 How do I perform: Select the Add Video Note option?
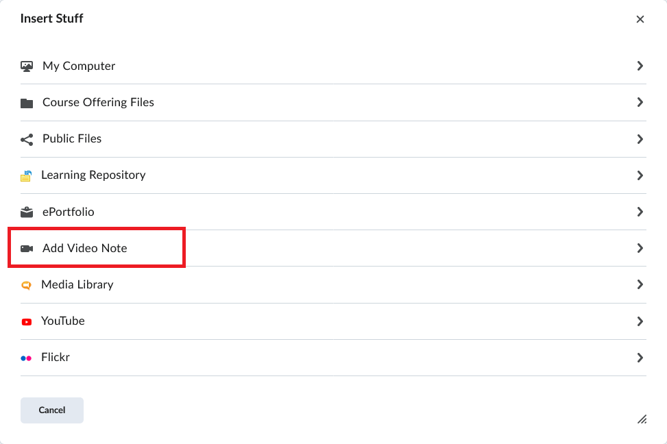click(x=85, y=248)
